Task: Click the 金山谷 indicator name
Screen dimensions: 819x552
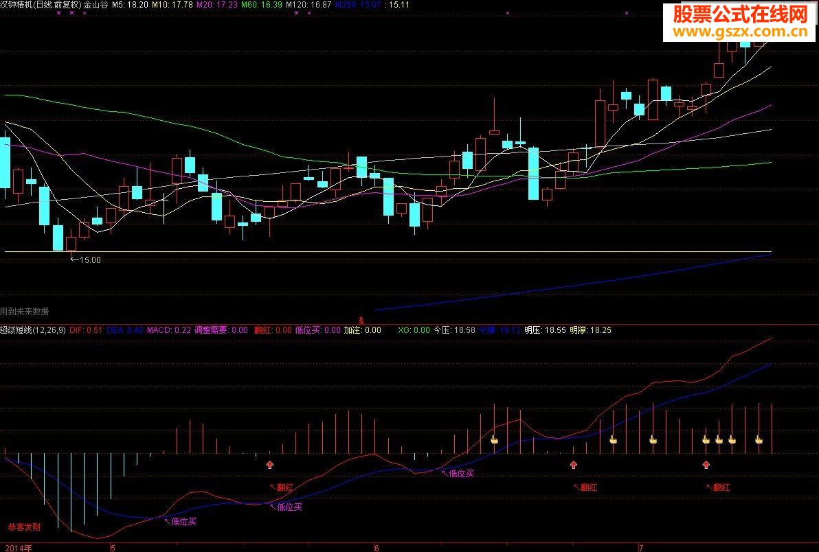Action: tap(96, 5)
